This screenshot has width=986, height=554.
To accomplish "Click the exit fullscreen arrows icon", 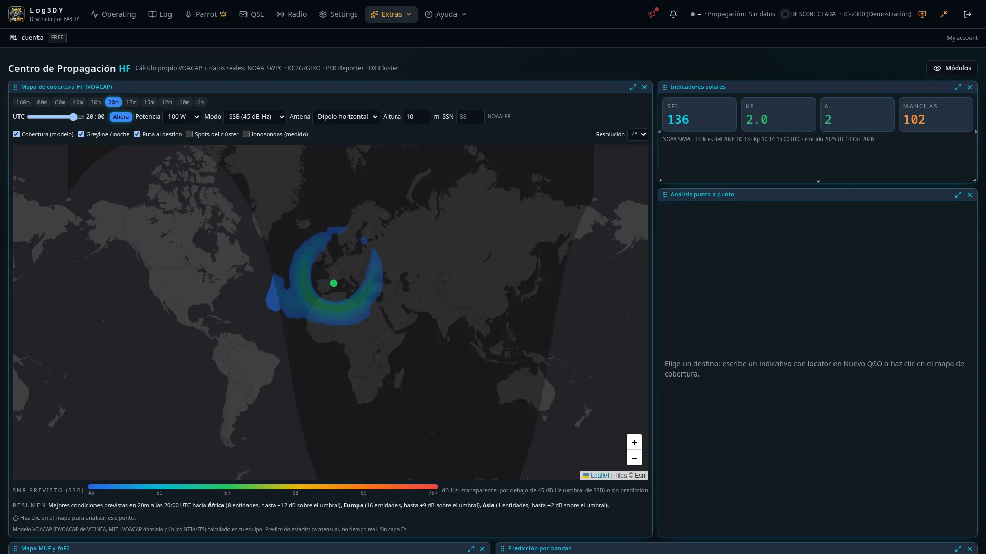I will (x=944, y=14).
